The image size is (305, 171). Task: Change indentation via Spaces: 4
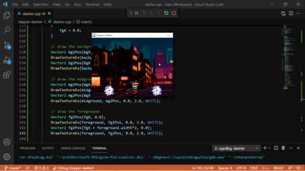tap(225, 168)
